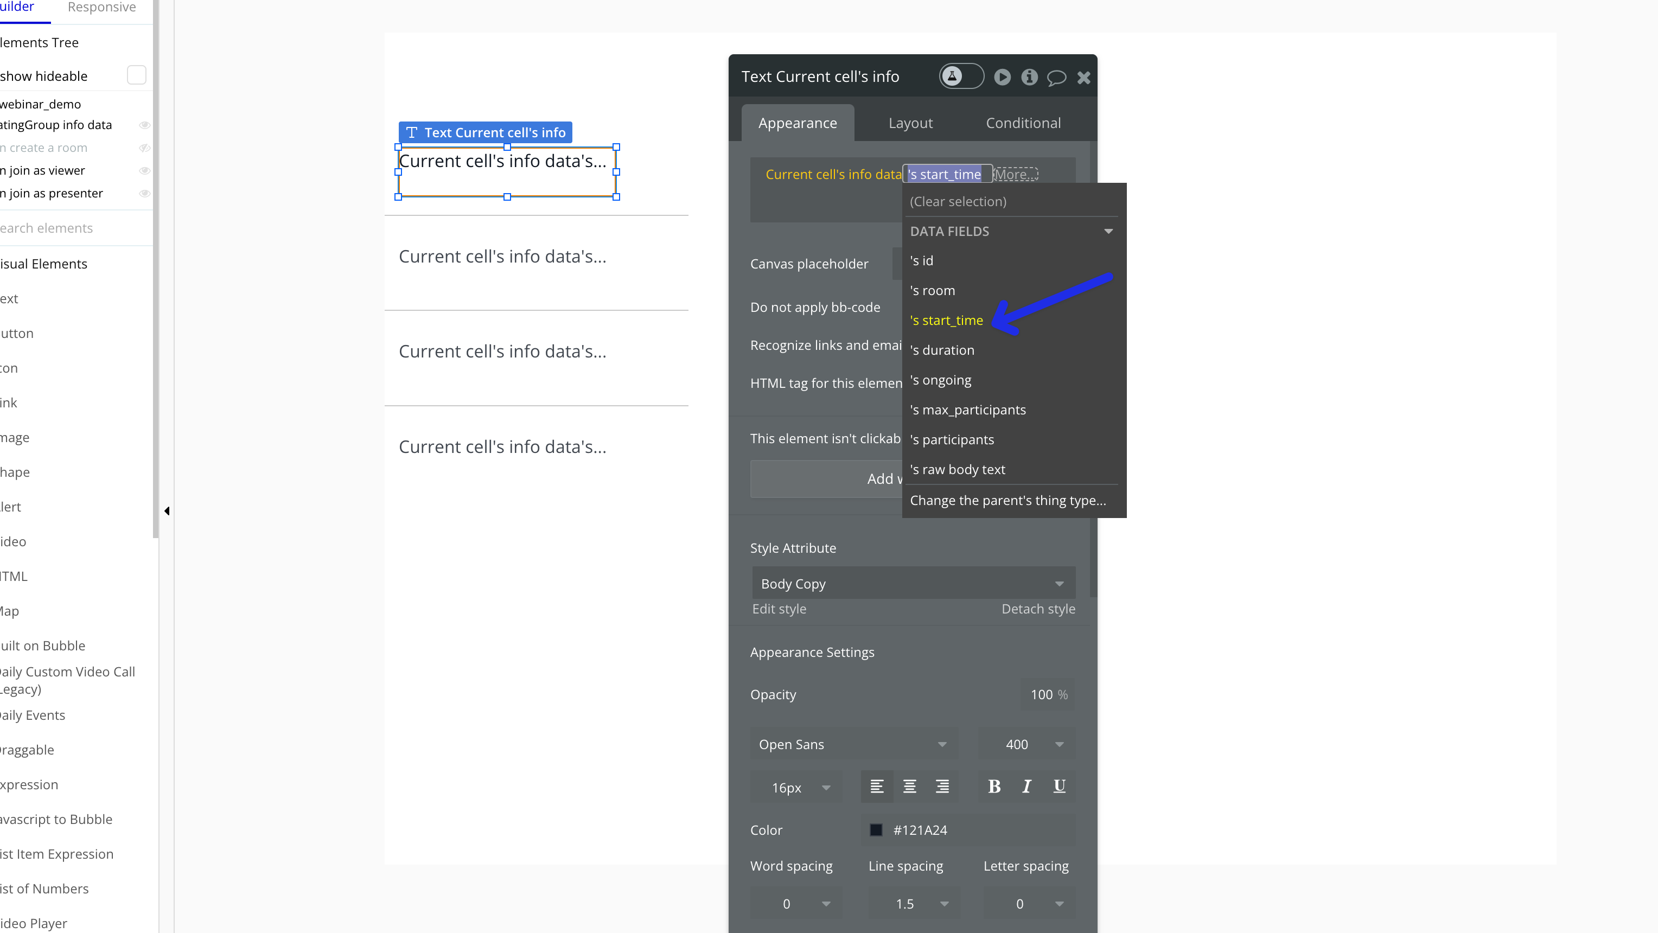Open the info icon in the property editor
Image resolution: width=1658 pixels, height=933 pixels.
point(1029,77)
